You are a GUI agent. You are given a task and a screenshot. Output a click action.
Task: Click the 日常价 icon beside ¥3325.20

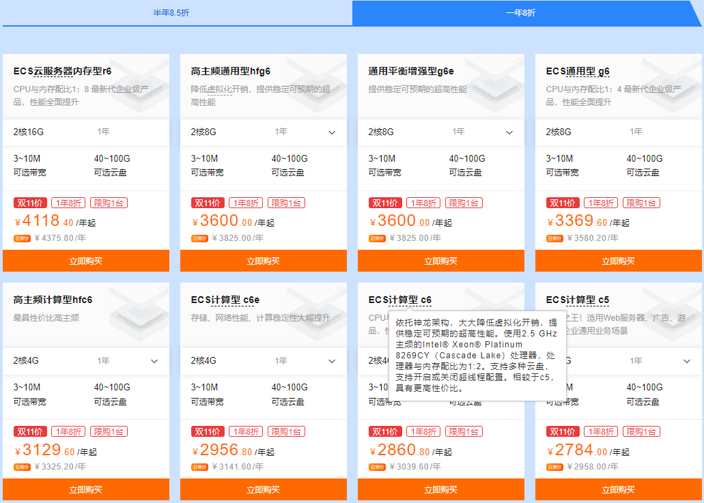pyautogui.click(x=22, y=467)
